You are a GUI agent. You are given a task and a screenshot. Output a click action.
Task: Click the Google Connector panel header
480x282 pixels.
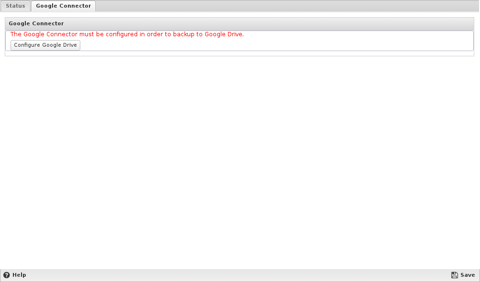(240, 23)
